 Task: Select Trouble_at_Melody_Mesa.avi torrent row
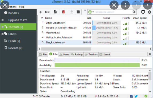click(95, 28)
